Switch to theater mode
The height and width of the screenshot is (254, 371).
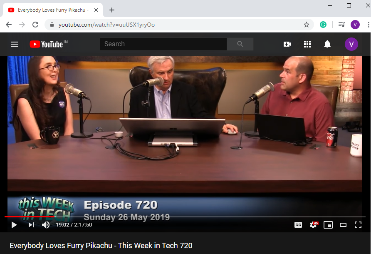click(343, 225)
